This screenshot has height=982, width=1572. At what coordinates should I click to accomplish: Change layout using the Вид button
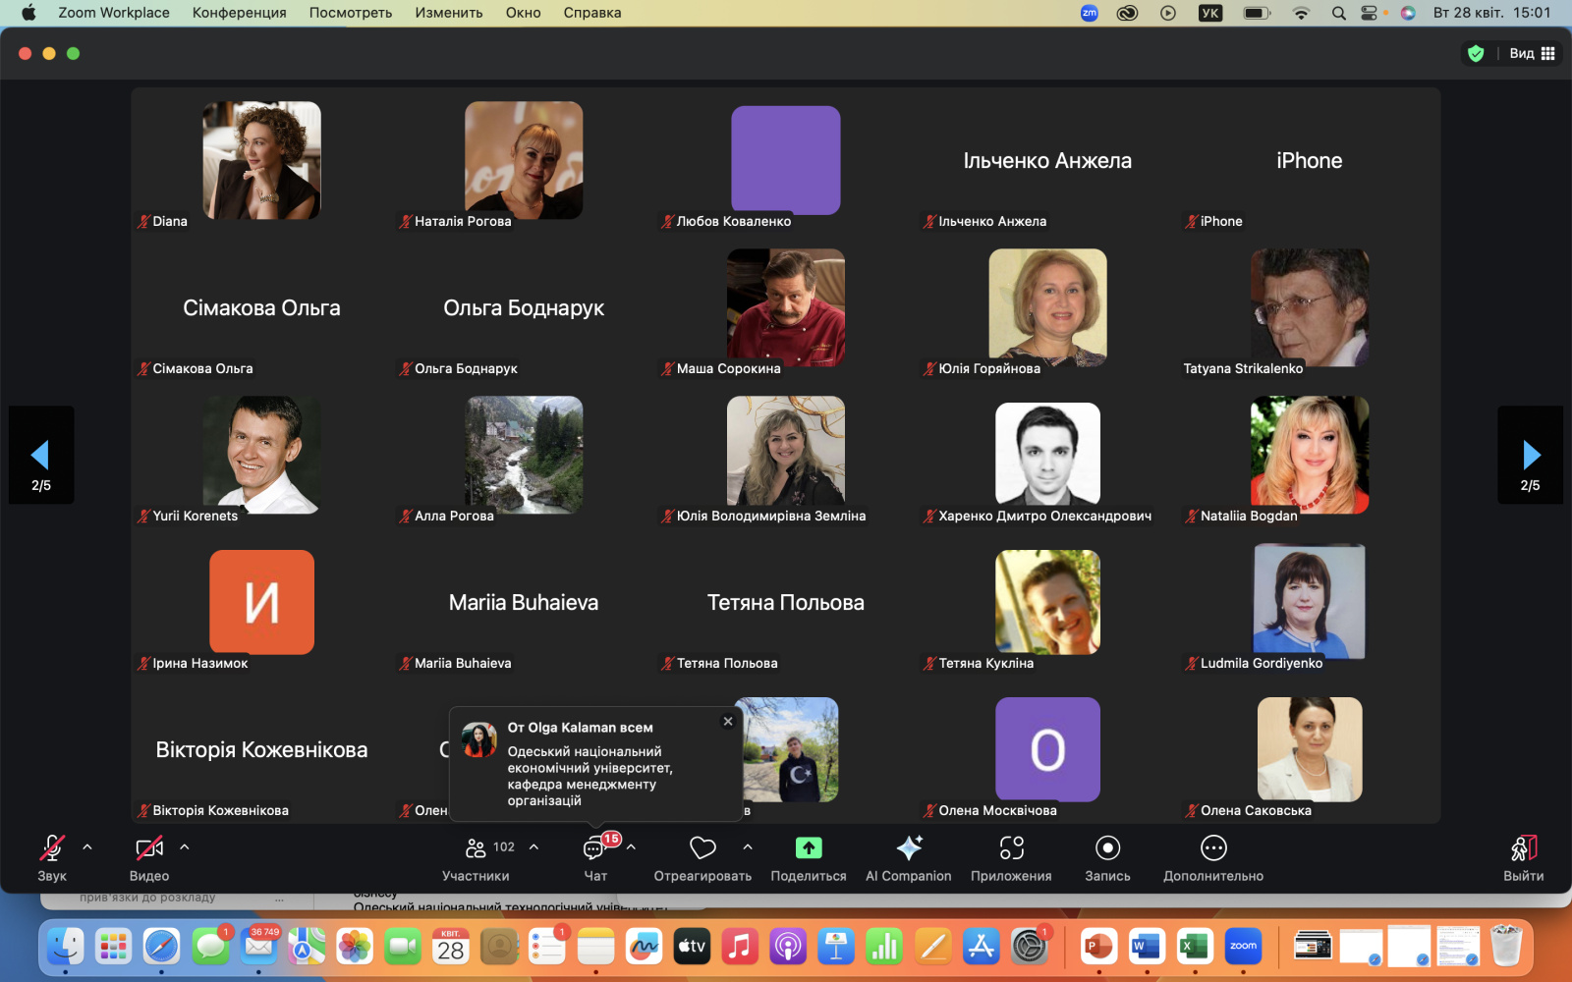pyautogui.click(x=1532, y=53)
